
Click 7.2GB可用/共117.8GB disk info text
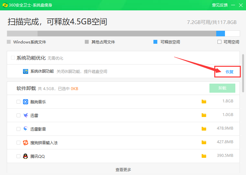[x=212, y=22]
